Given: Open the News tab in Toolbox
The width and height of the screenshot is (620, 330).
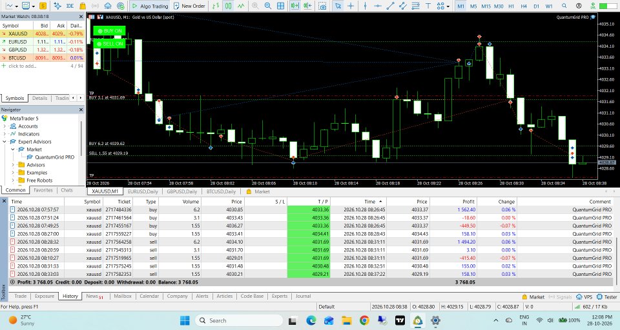Looking at the screenshot, I should [x=94, y=296].
